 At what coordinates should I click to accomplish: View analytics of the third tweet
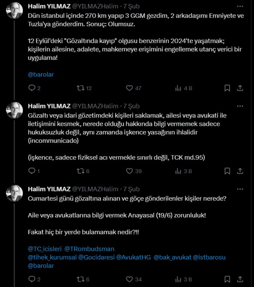point(178,279)
